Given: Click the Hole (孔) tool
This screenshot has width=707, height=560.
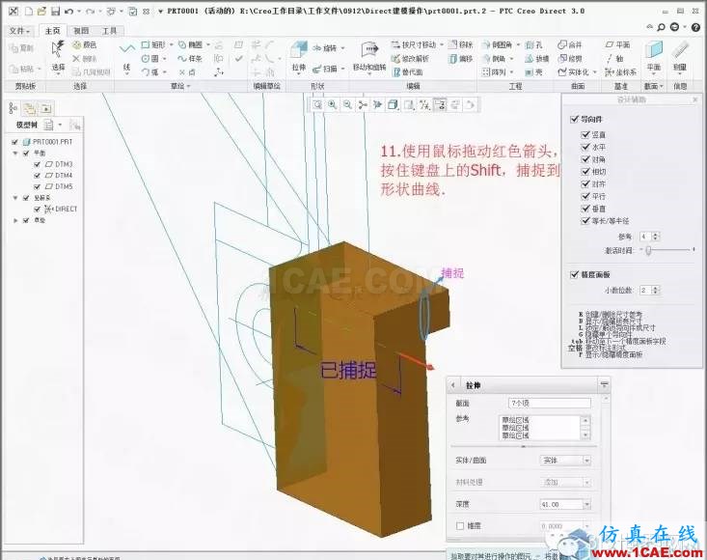Looking at the screenshot, I should [533, 44].
